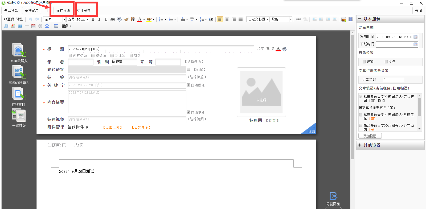
Task: Click the 保存修改 button
Action: pos(63,10)
